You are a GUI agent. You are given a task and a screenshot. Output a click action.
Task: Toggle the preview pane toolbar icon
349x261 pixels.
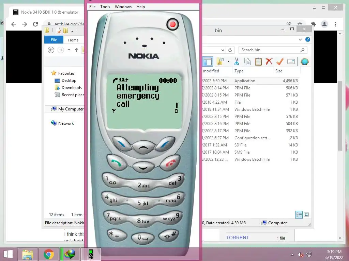(208, 62)
